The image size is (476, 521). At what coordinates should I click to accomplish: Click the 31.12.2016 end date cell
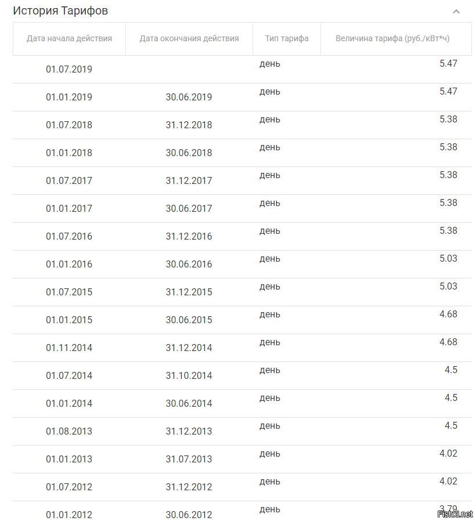189,236
